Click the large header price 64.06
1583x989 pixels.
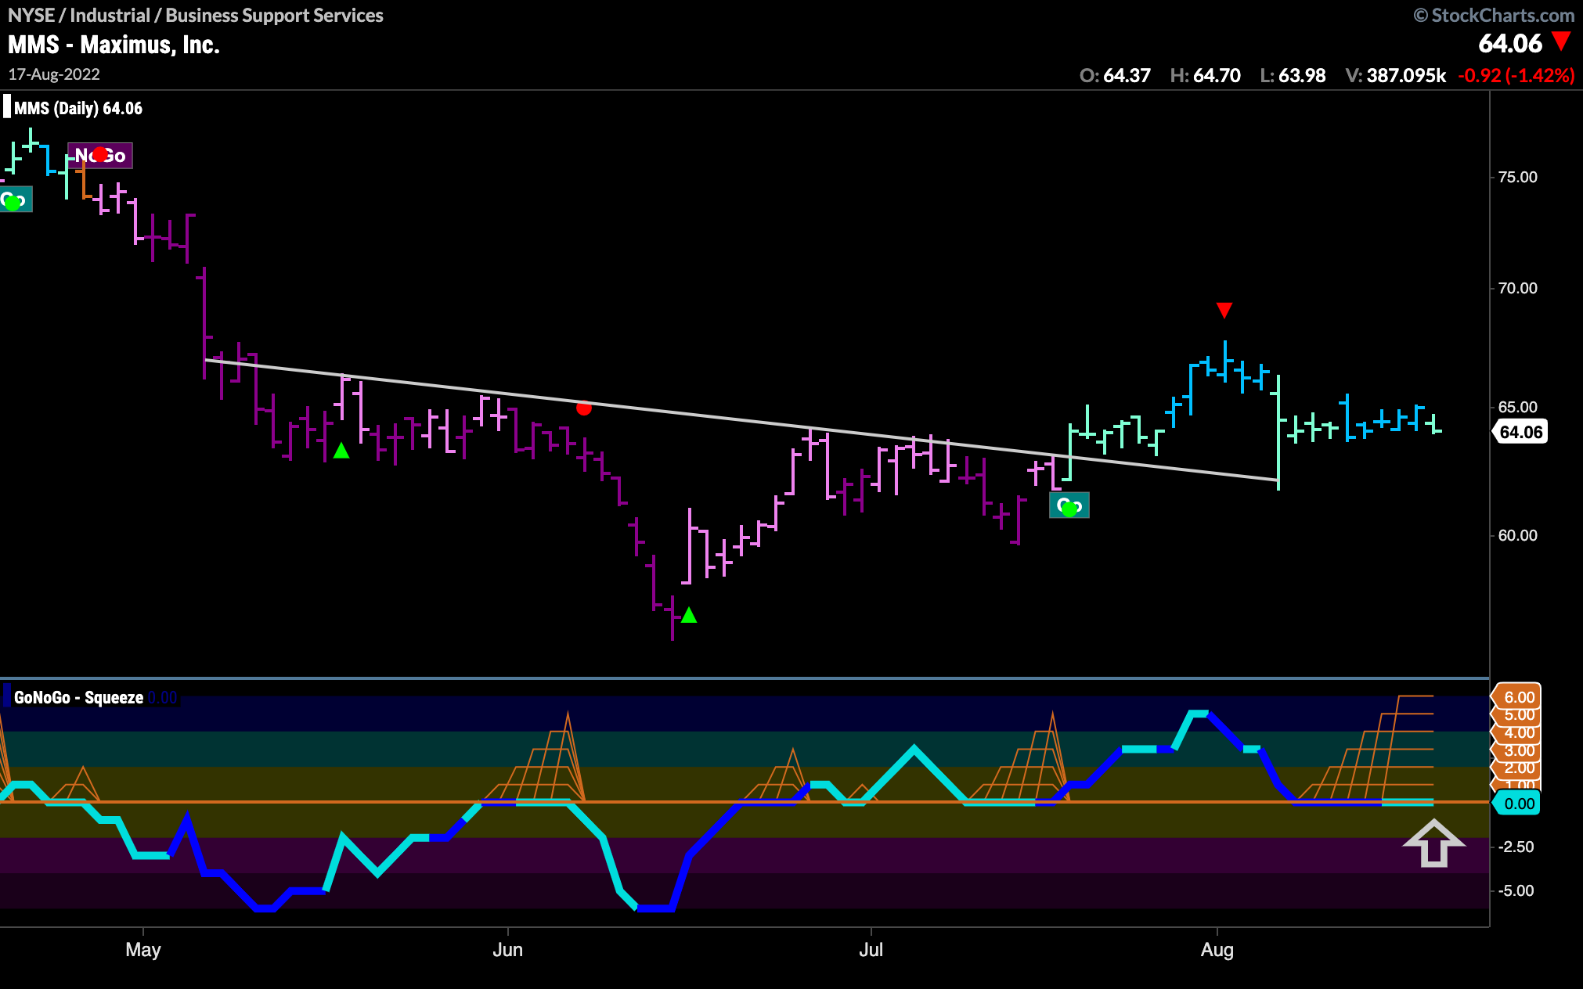pos(1510,43)
